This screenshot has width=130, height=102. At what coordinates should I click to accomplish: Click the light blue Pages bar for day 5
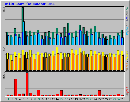click(x=24, y=33)
